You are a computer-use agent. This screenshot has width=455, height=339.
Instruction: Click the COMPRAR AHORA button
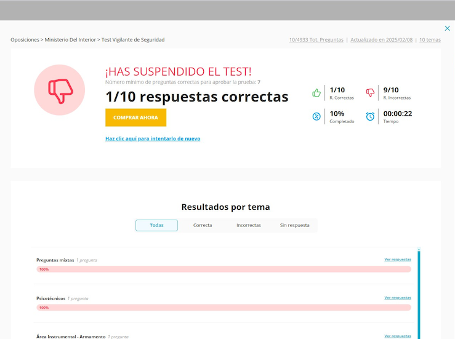pos(136,118)
